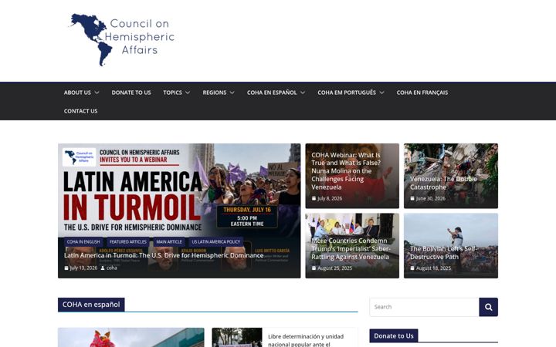
Task: Open Venezuela: The Double Catastrophe article
Action: point(443,183)
